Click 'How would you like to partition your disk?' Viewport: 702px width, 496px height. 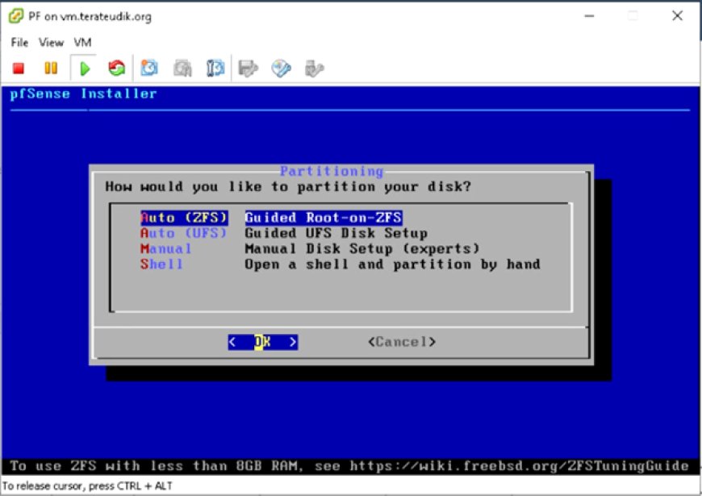pos(288,186)
